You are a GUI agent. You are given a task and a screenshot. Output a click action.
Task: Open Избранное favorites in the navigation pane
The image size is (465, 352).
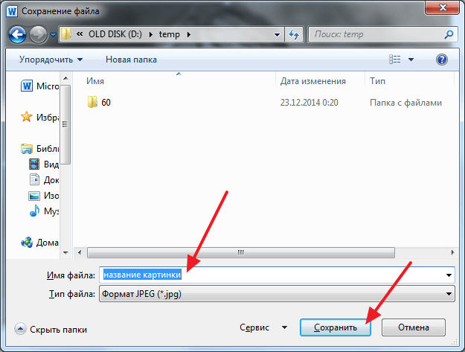tap(39, 117)
